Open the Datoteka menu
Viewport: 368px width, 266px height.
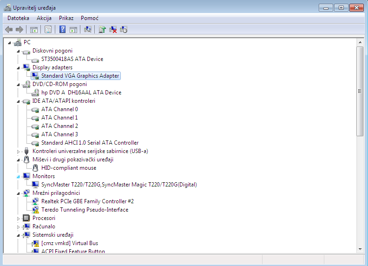[18, 18]
